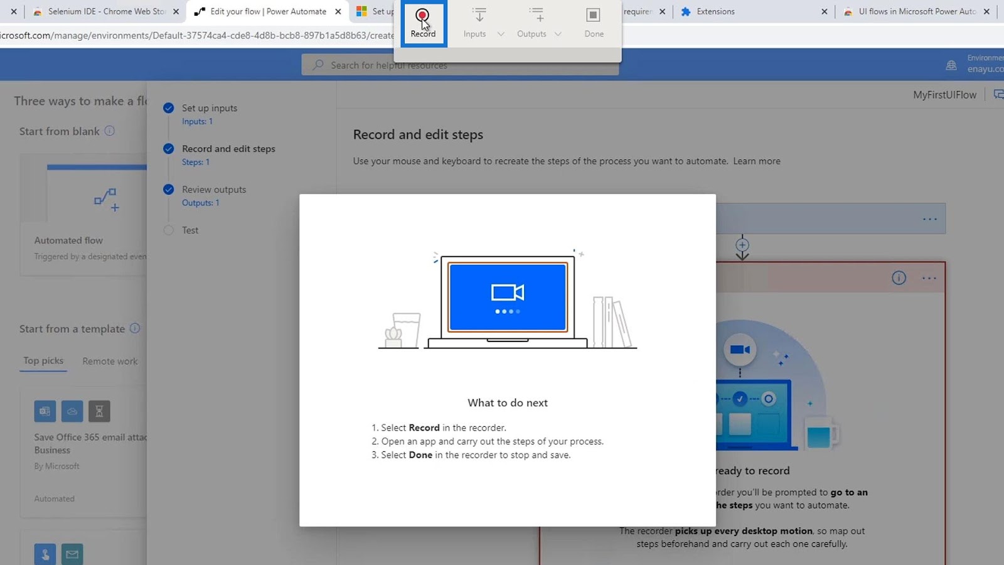Select the Set up inputs step

tap(210, 108)
